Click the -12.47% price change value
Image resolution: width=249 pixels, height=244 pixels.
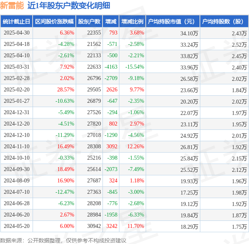(x=65, y=192)
